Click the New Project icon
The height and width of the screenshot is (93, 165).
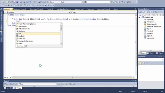point(3,2)
